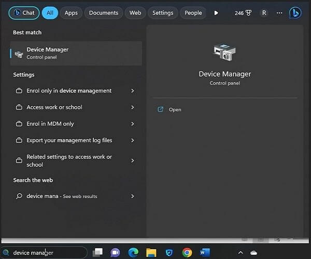This screenshot has width=311, height=259.
Task: Click the taskbar search box with device manager
Action: pos(44,253)
